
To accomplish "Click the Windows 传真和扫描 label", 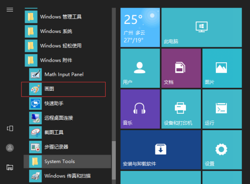I will point(68,176).
